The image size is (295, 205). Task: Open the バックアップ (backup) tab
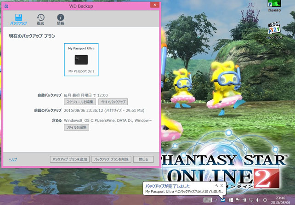pos(18,20)
